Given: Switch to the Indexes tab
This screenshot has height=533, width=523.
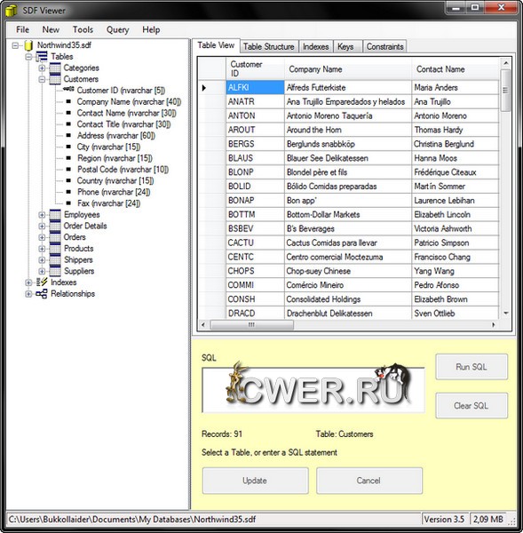Looking at the screenshot, I should (316, 46).
